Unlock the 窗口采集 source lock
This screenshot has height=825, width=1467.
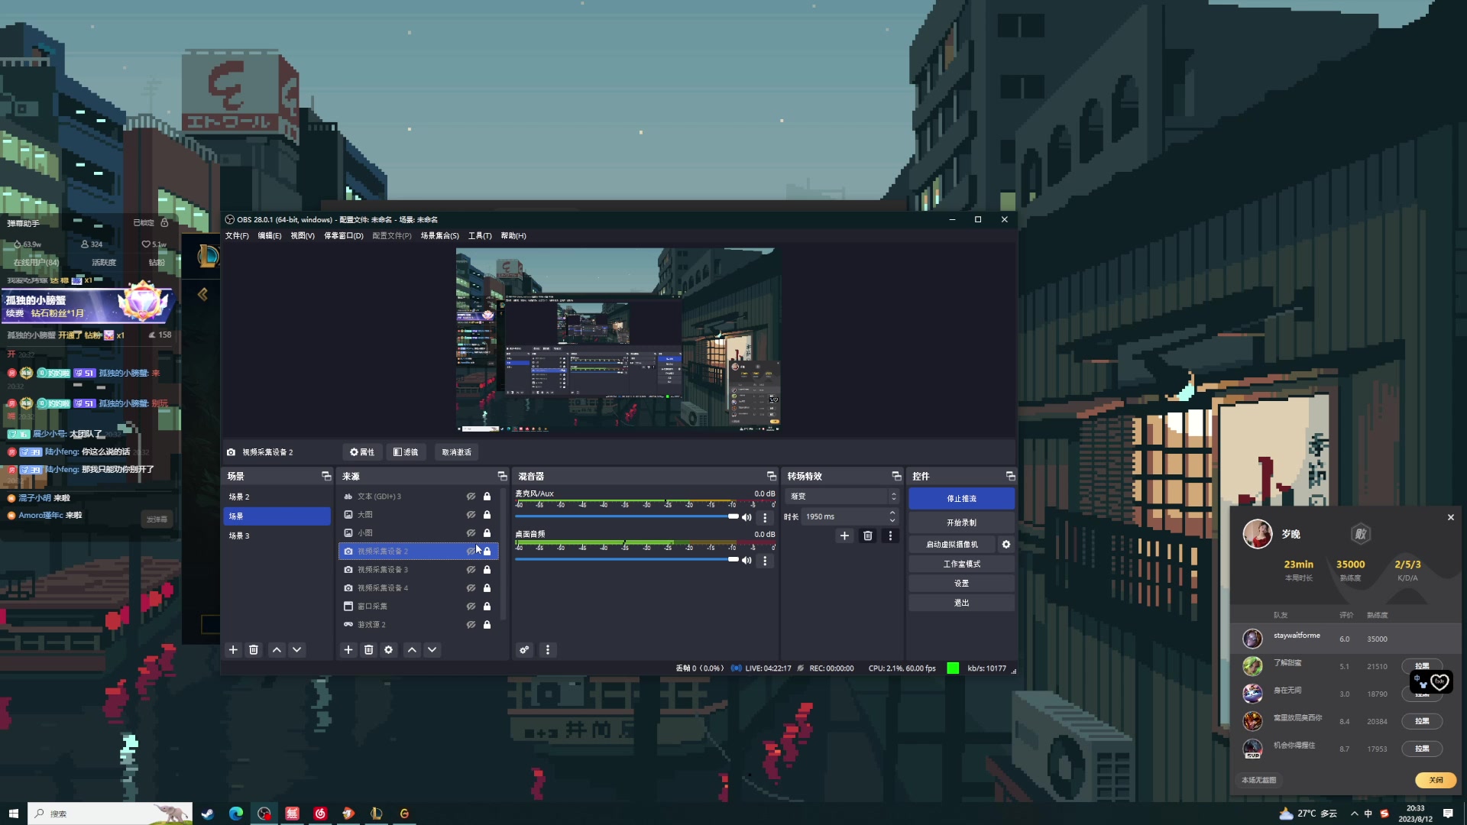487,607
